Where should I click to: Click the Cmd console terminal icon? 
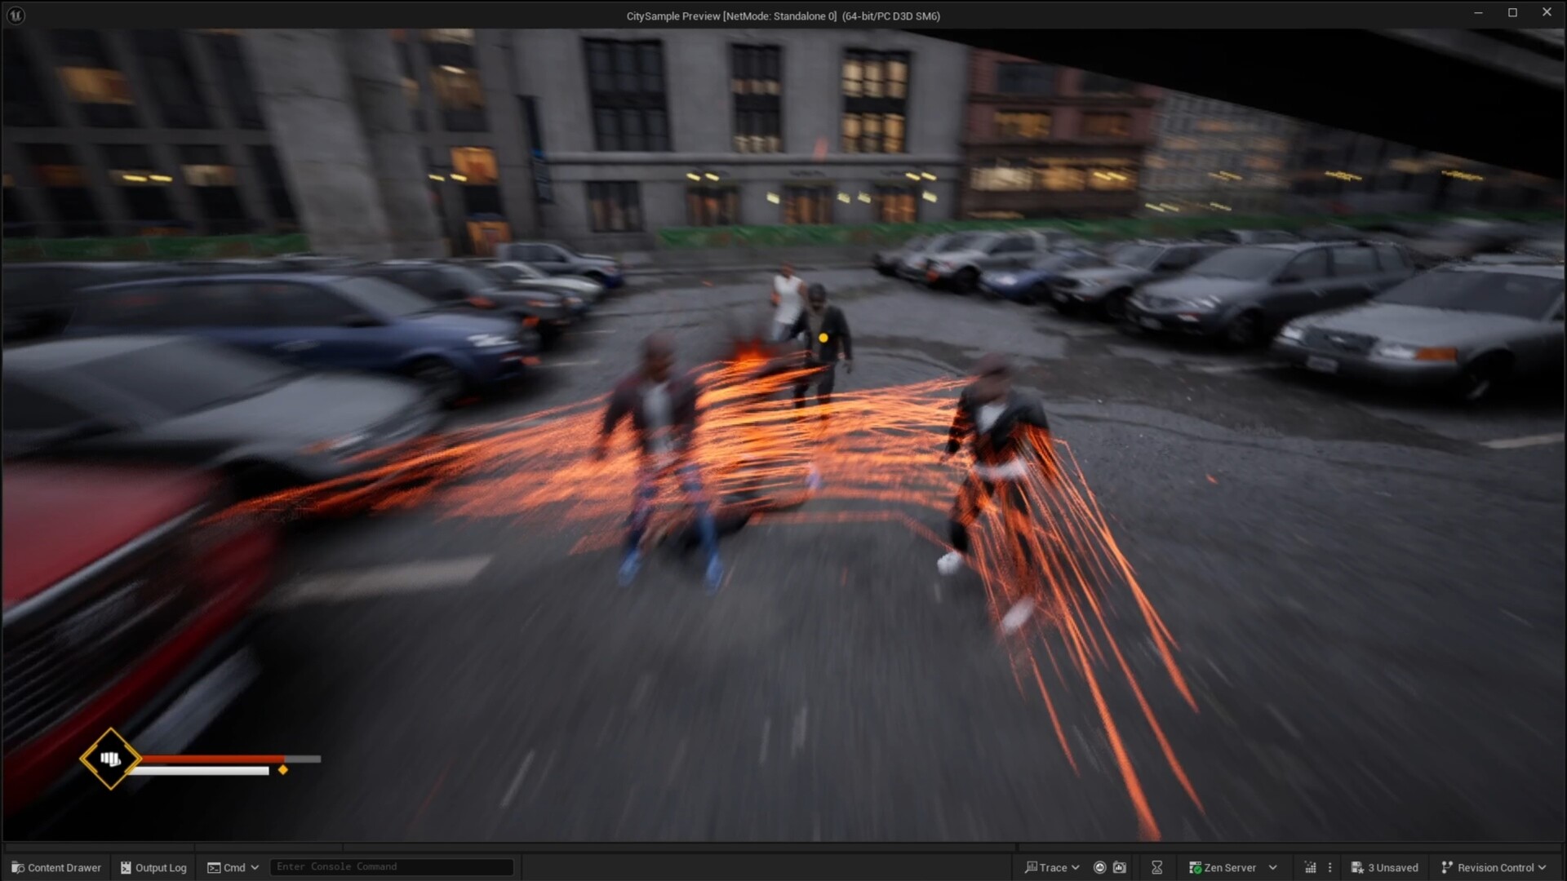[x=214, y=867]
